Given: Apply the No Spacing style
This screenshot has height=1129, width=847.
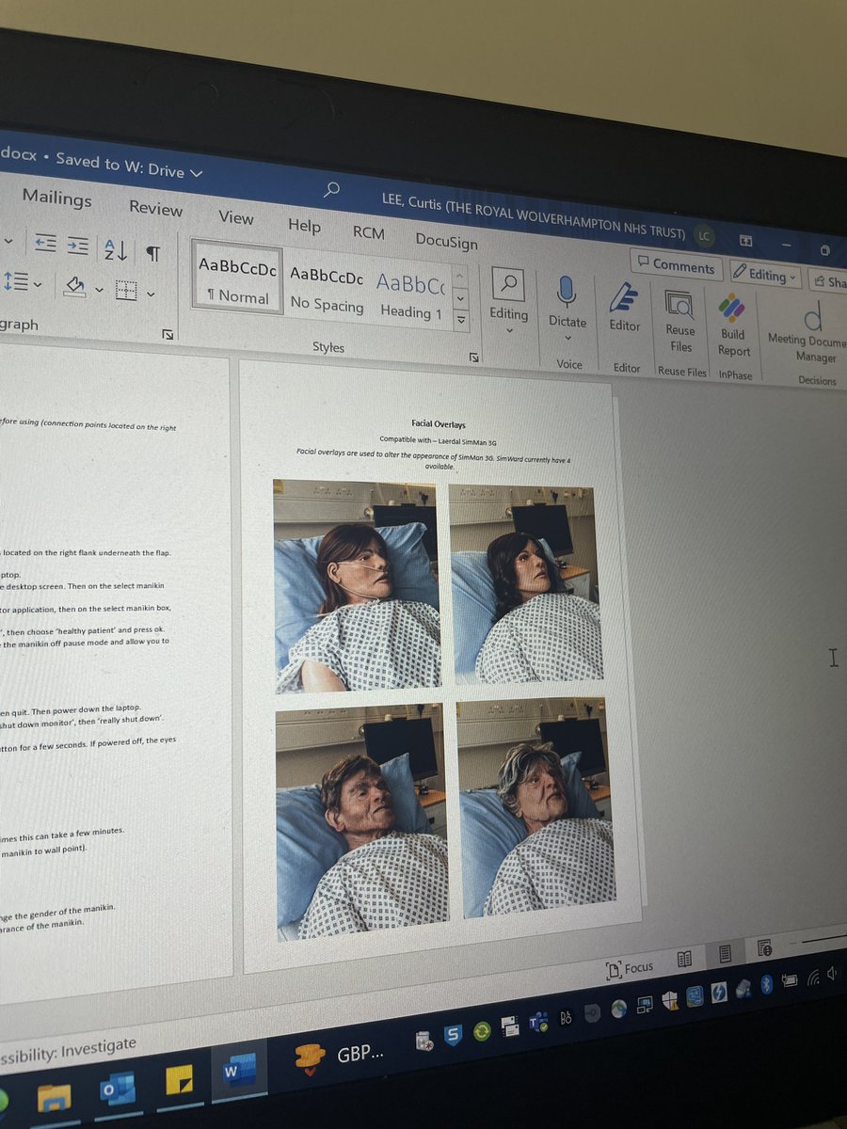Looking at the screenshot, I should [x=327, y=289].
